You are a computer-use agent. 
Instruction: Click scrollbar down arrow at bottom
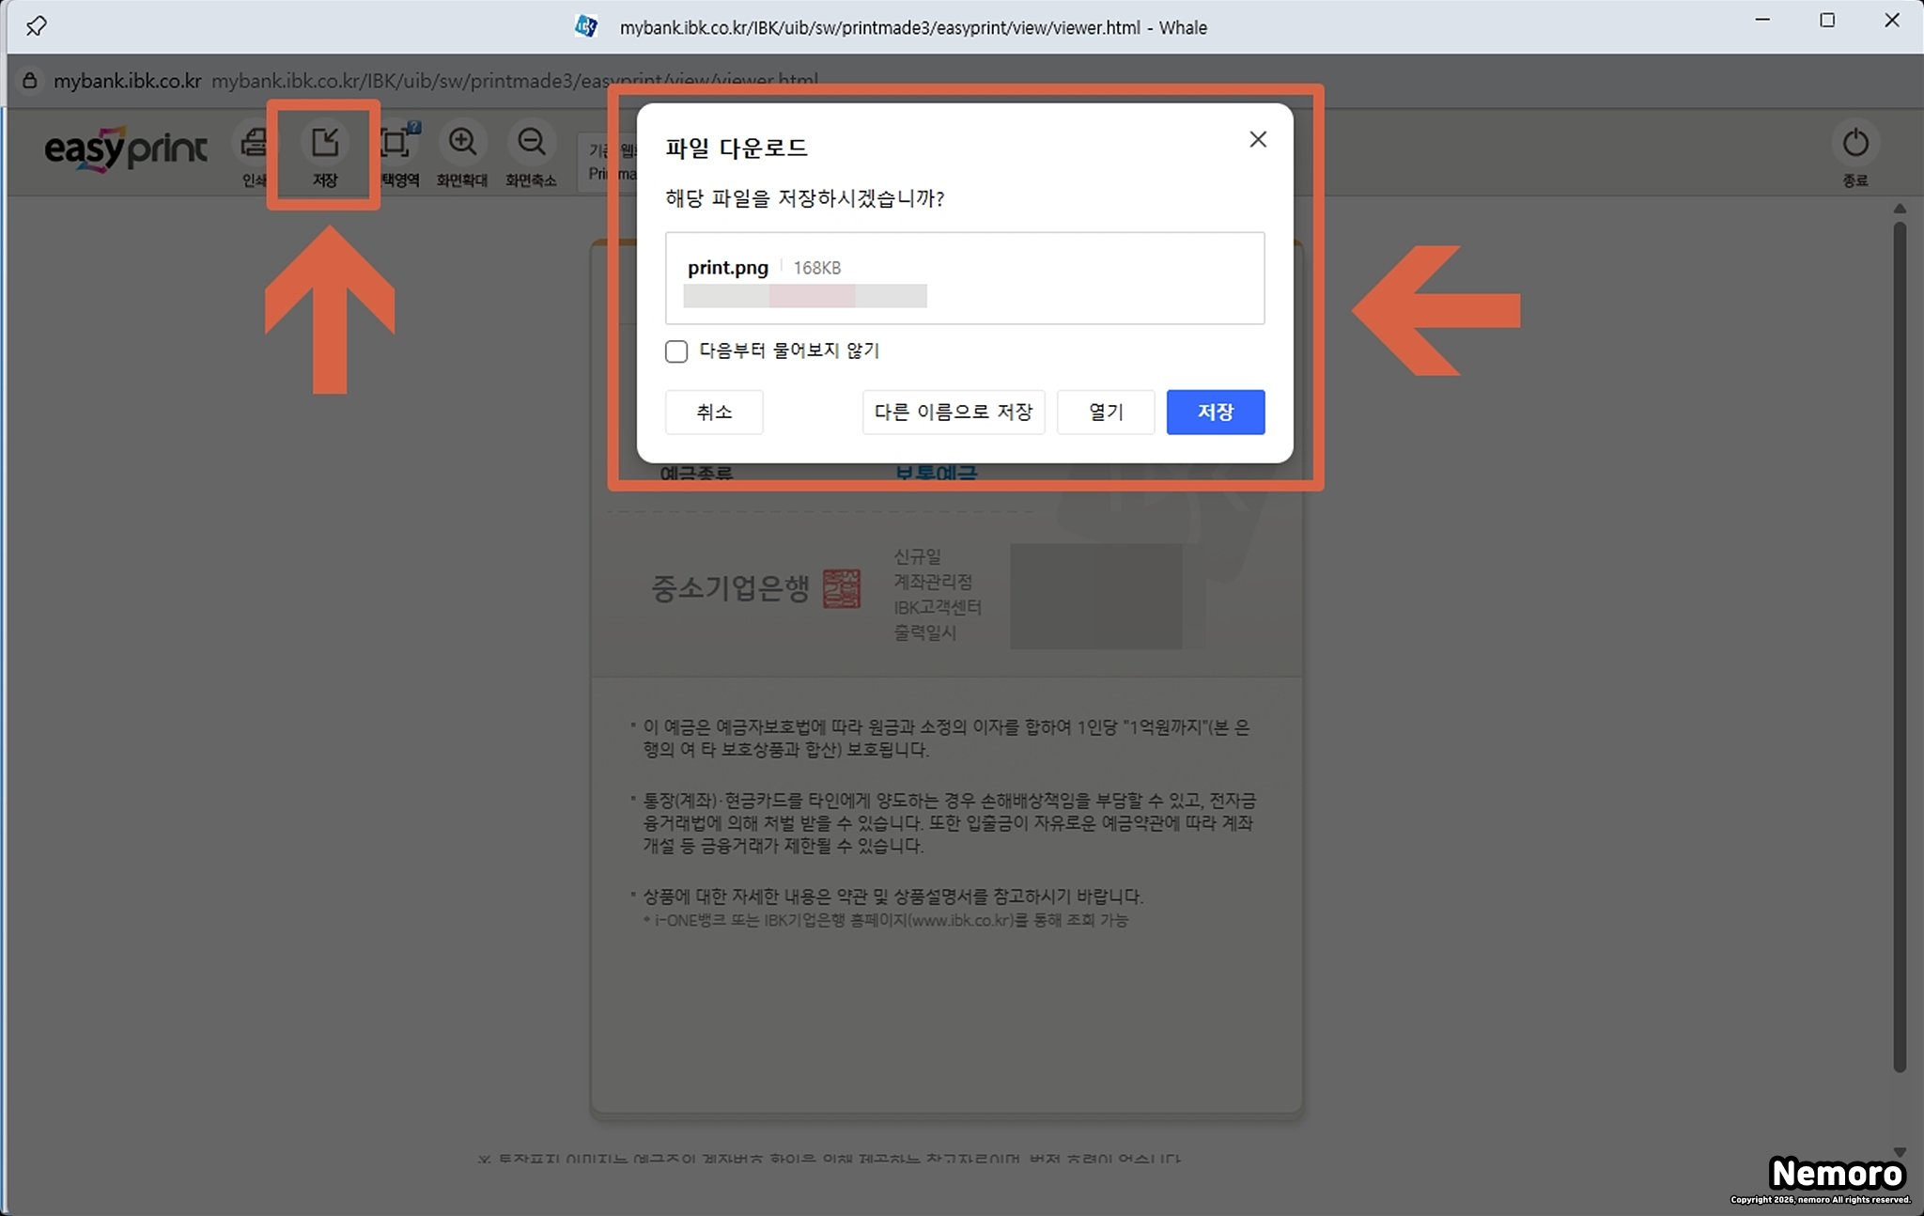tap(1899, 1151)
